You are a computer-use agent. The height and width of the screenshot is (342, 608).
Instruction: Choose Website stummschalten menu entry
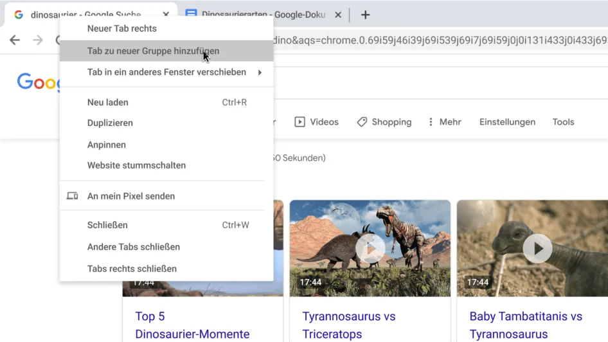point(166,165)
